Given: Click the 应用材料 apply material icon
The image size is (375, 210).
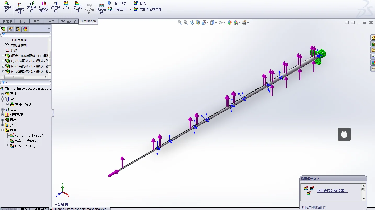Looking at the screenshot, I should click(x=19, y=7).
